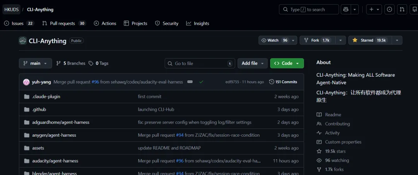Click the HKUDS organization link
Image resolution: width=418 pixels, height=175 pixels.
click(12, 10)
